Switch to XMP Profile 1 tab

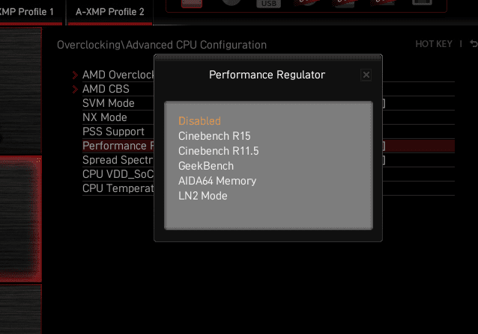coord(30,12)
